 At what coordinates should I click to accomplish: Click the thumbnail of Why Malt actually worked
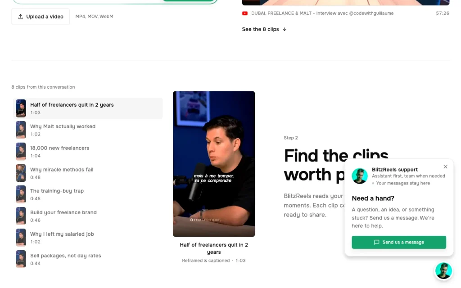click(21, 130)
